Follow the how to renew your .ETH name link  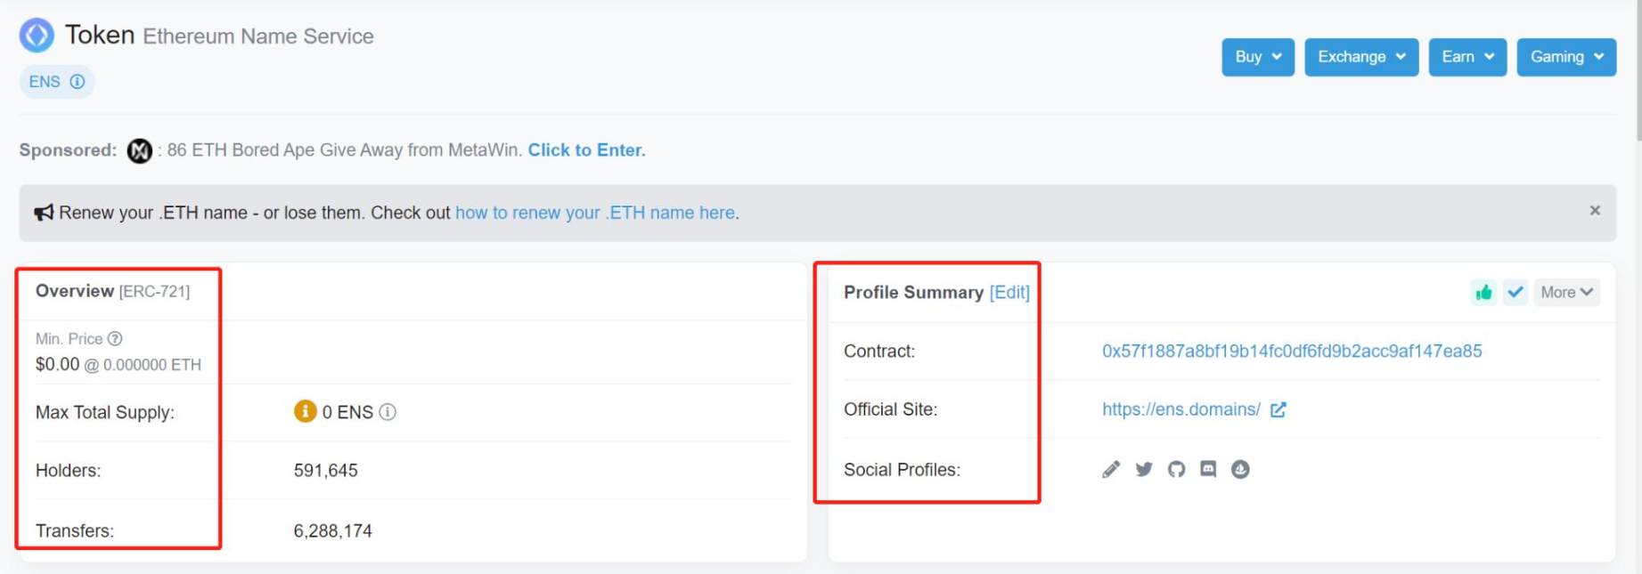594,213
